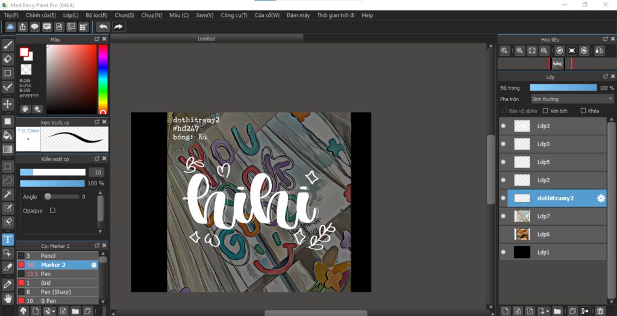Rotate canvas right in Navigator
Screen dimensions: 617x316
584,51
